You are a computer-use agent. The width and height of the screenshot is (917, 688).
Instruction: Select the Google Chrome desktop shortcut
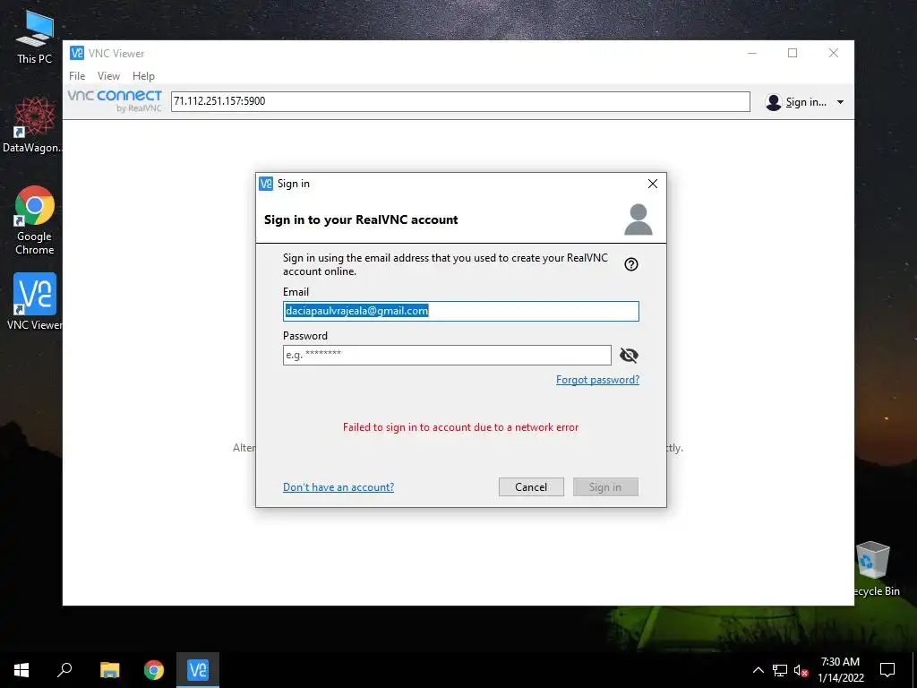tap(35, 220)
